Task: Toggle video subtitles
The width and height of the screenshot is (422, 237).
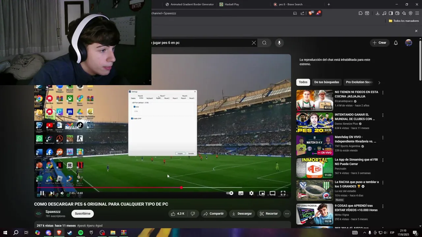Action: pyautogui.click(x=241, y=193)
